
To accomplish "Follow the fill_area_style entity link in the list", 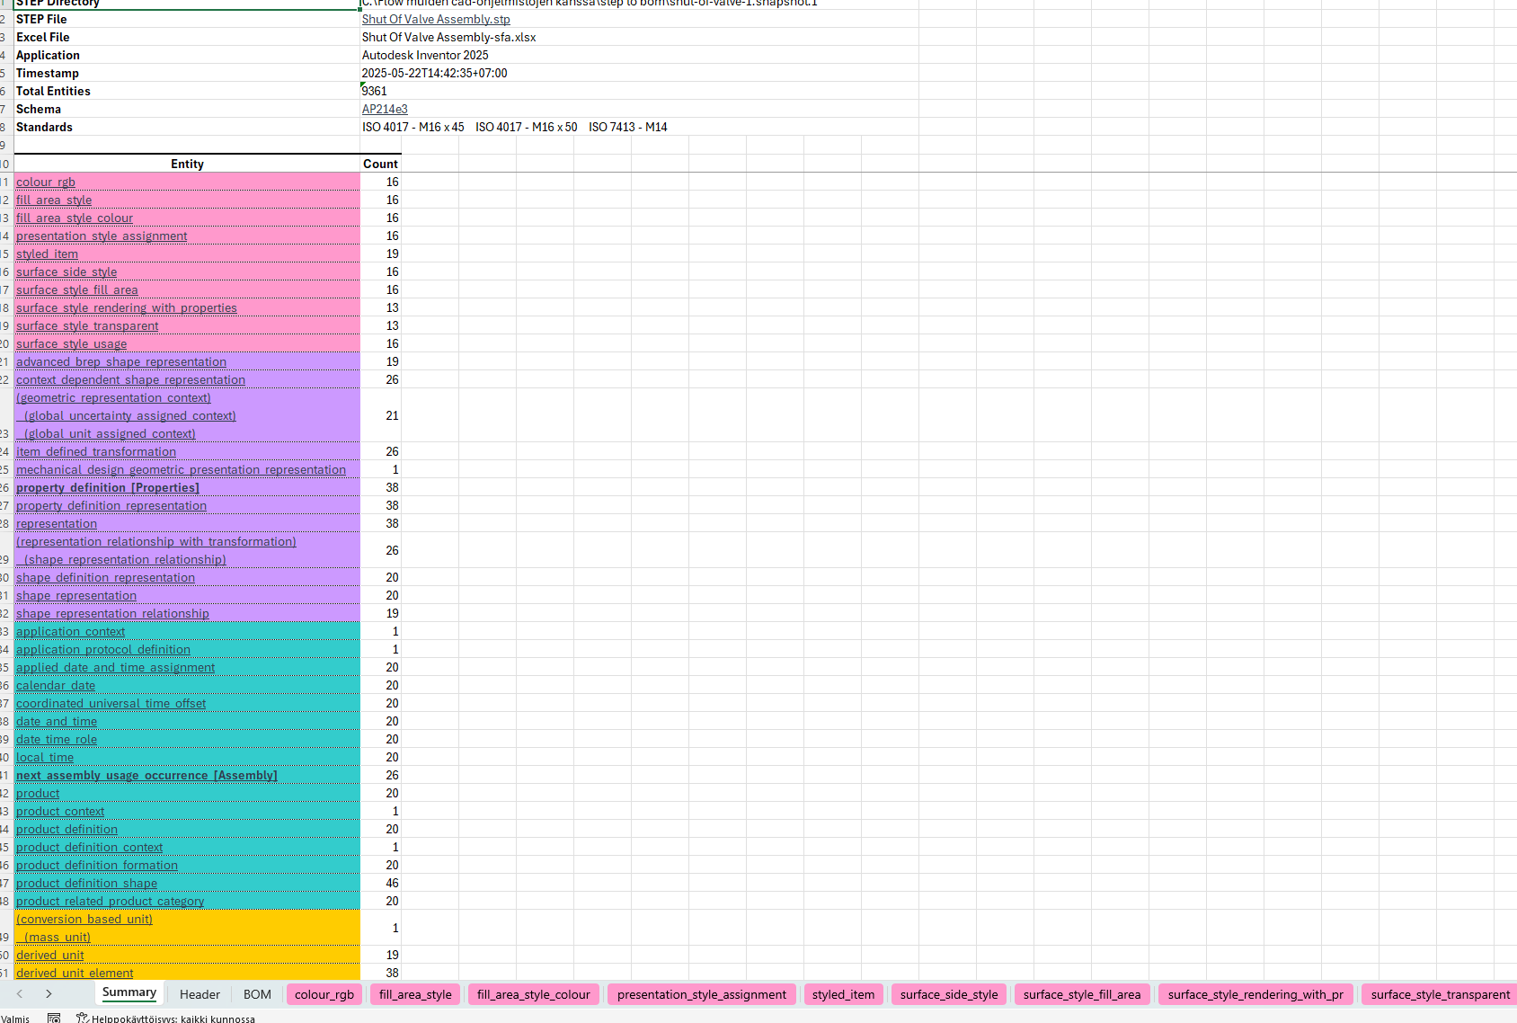I will 54,200.
